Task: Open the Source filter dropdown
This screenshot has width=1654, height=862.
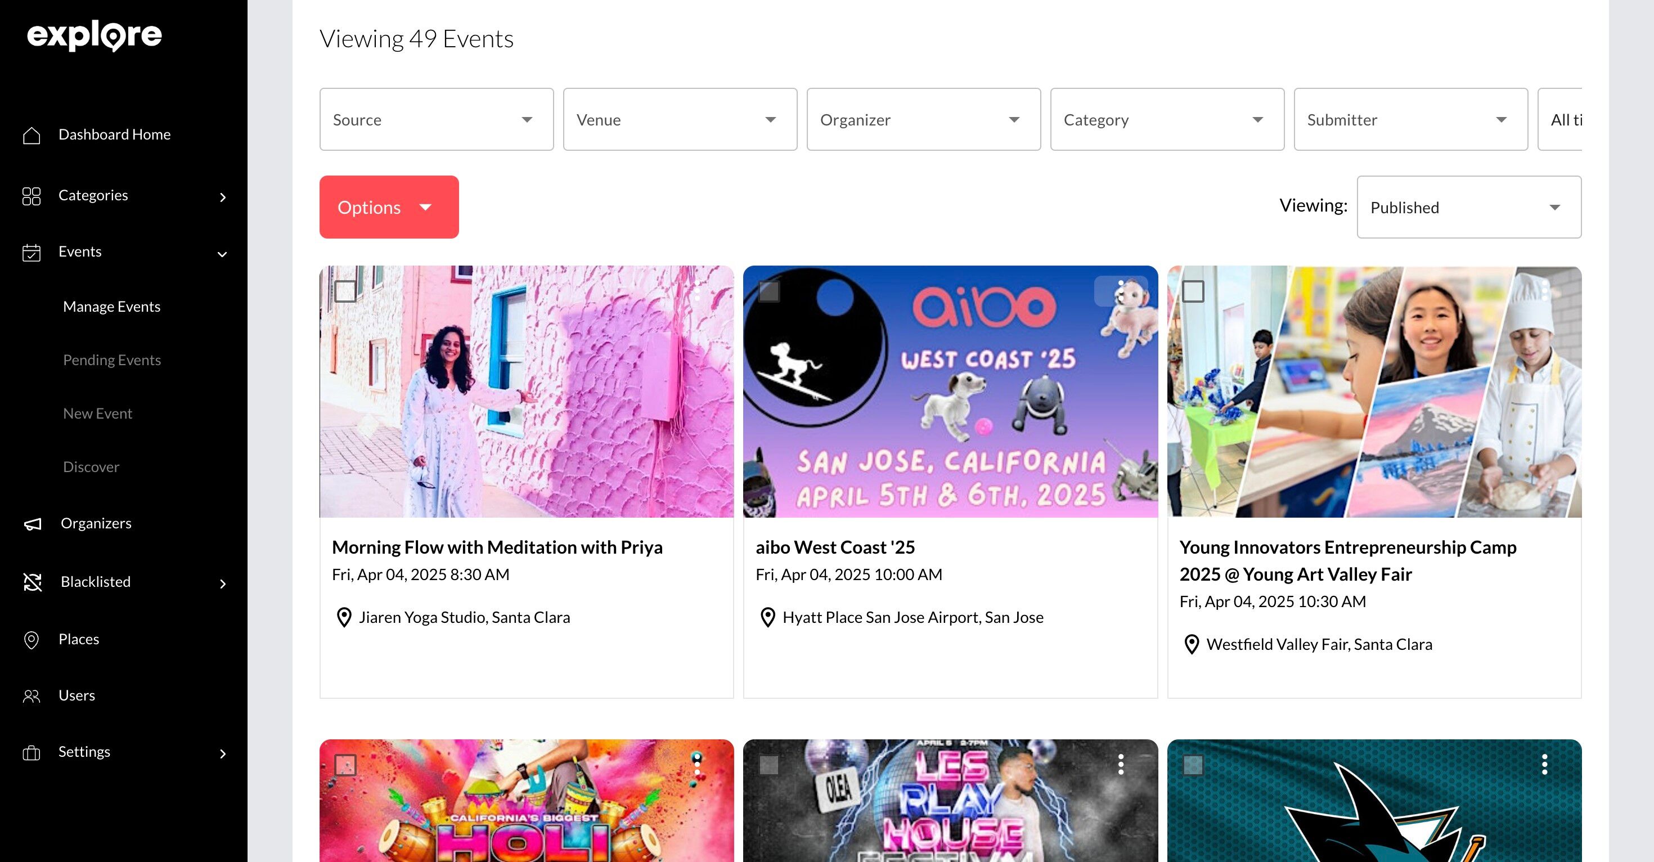Action: coord(436,119)
